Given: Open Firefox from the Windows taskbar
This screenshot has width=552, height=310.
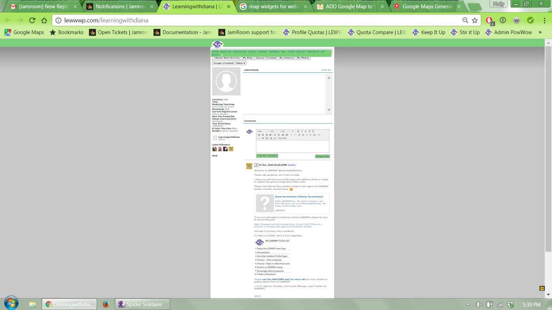Looking at the screenshot, I should point(106,304).
